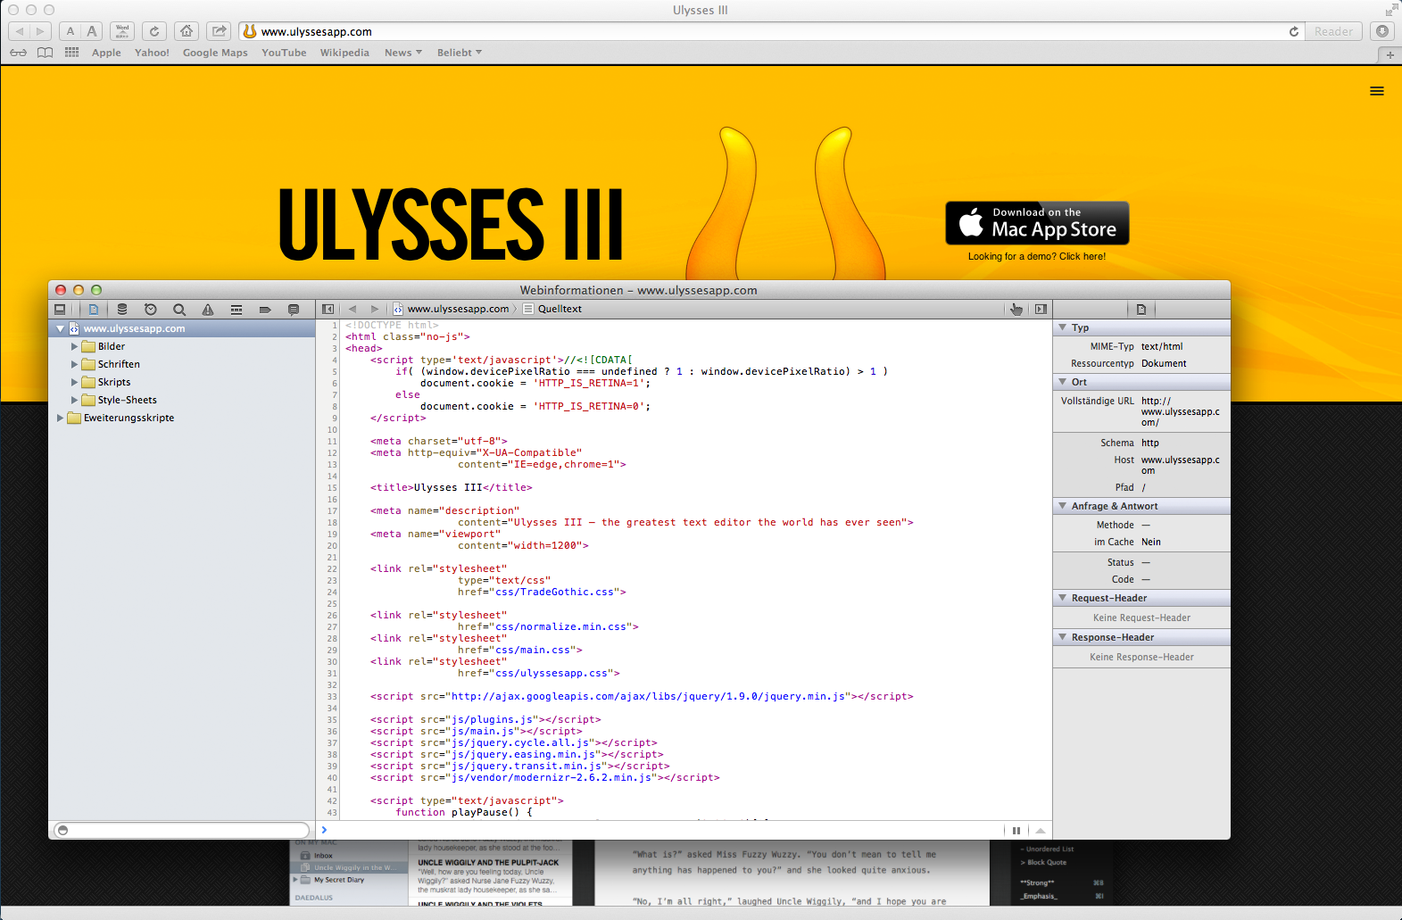Open the Google Maps bookmark
This screenshot has width=1402, height=920.
pos(215,53)
